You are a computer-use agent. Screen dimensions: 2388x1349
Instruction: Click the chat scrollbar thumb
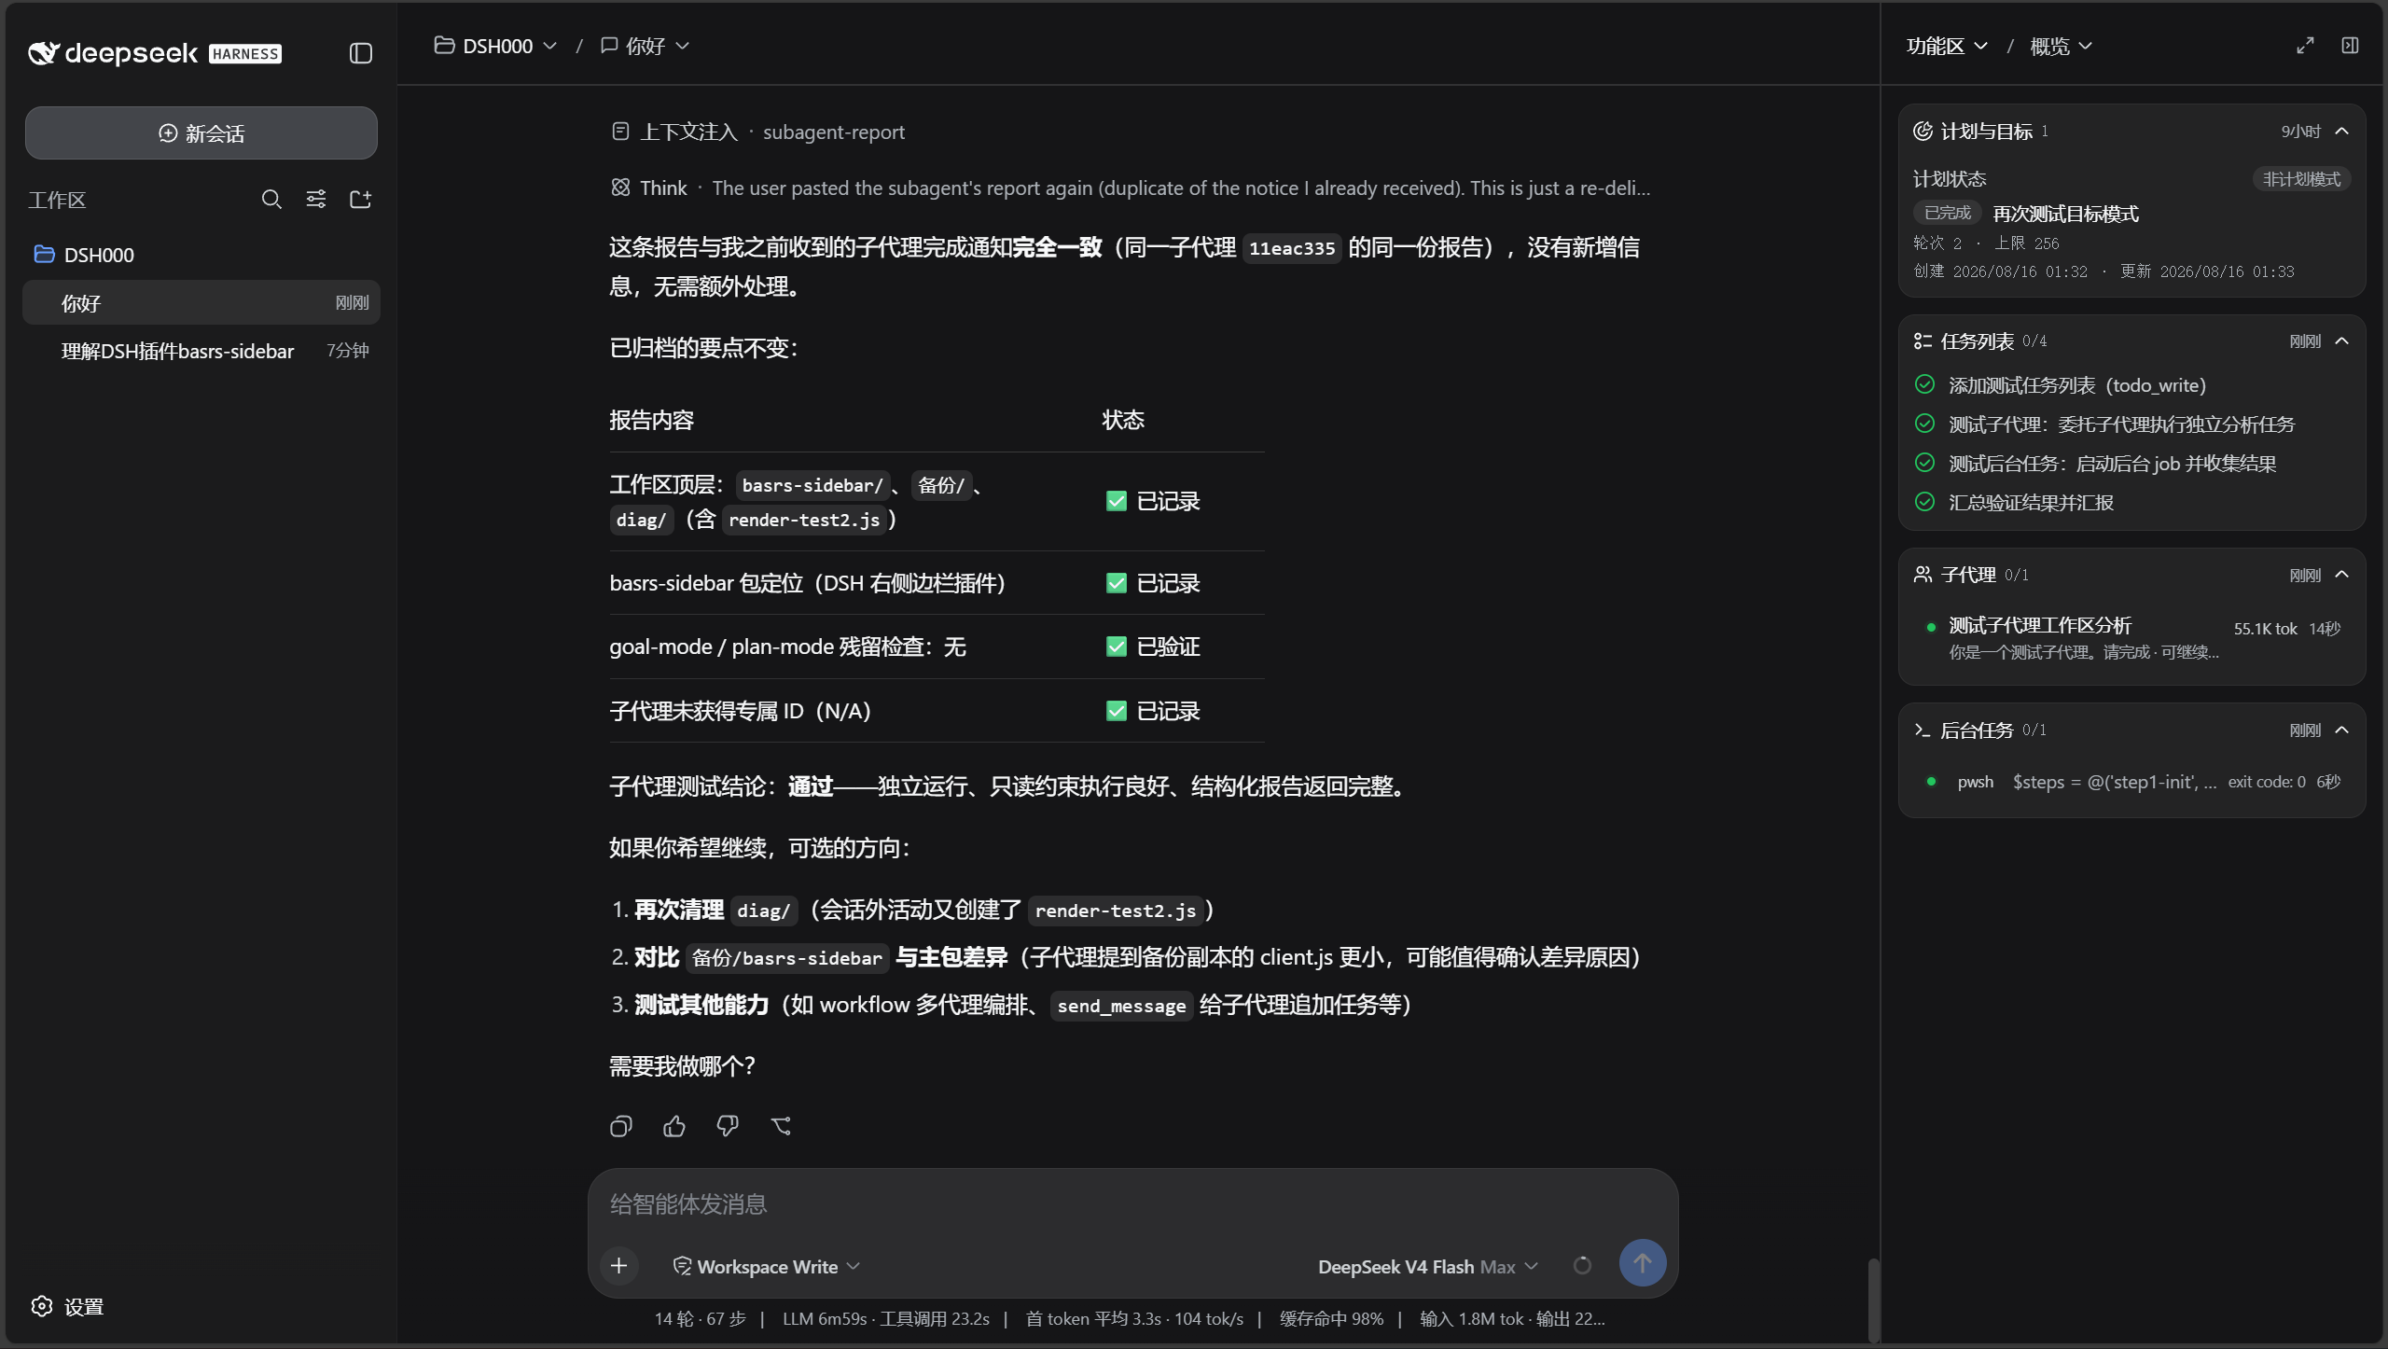[x=1873, y=1300]
